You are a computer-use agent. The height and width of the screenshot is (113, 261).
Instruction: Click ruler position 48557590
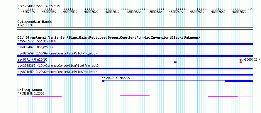point(70,12)
